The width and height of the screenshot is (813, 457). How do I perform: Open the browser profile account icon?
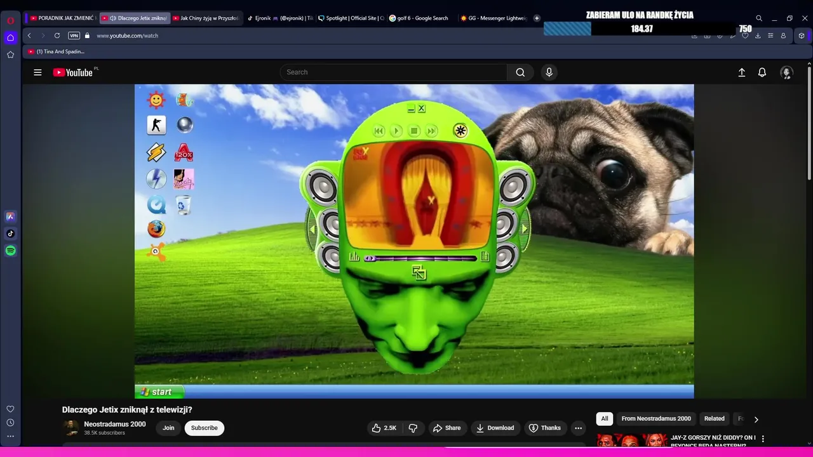pos(783,36)
